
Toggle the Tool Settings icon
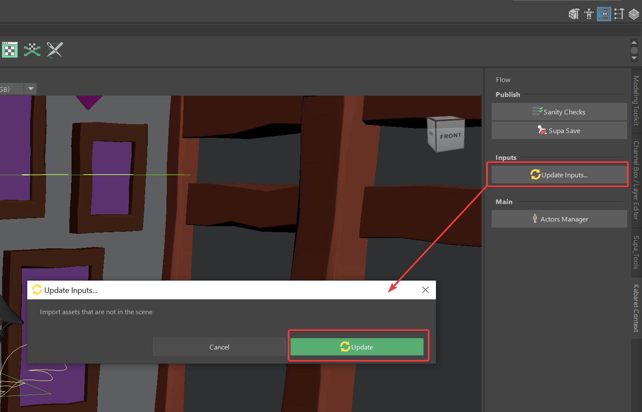pos(619,14)
